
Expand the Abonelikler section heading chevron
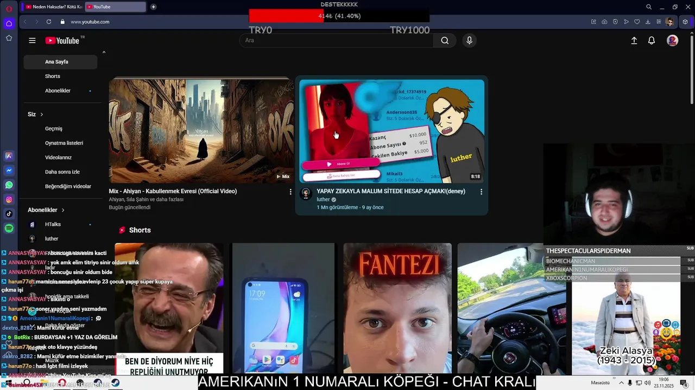click(x=63, y=210)
